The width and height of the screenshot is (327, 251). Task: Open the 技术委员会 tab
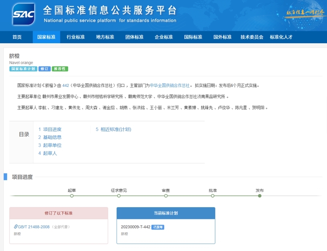click(x=252, y=37)
